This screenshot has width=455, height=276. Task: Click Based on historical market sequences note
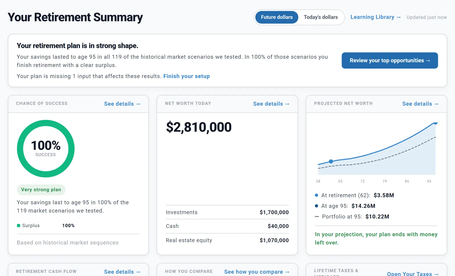click(68, 243)
